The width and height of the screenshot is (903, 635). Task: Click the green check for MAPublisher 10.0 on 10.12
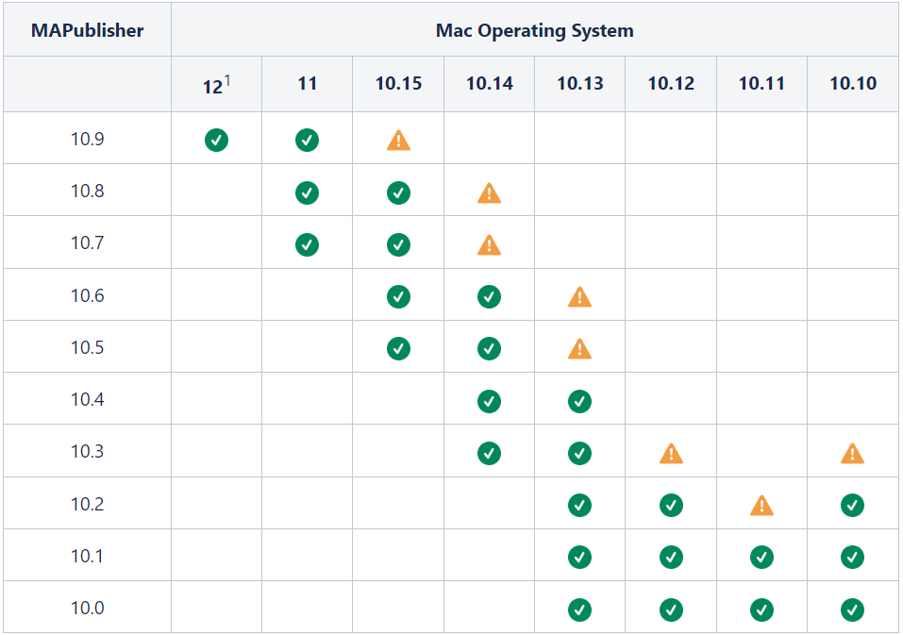[671, 610]
